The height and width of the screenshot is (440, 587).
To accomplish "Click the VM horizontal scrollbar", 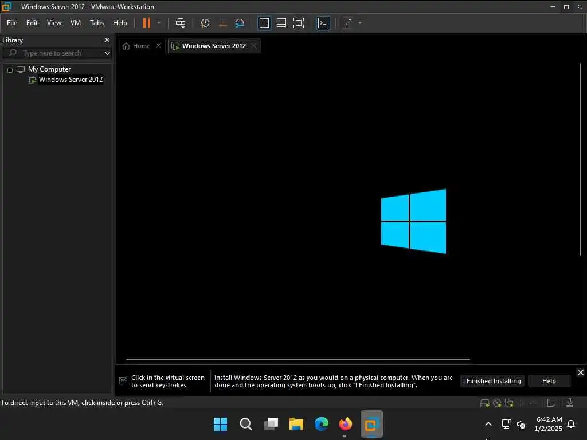I will pos(298,359).
